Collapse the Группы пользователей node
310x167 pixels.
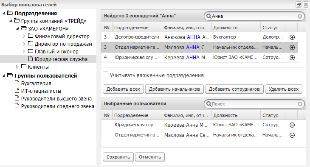click(4, 75)
